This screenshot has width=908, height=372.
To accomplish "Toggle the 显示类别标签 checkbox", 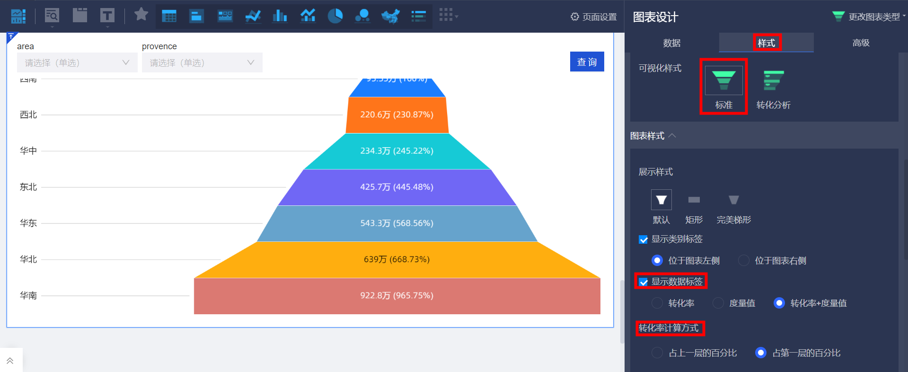I will click(643, 239).
